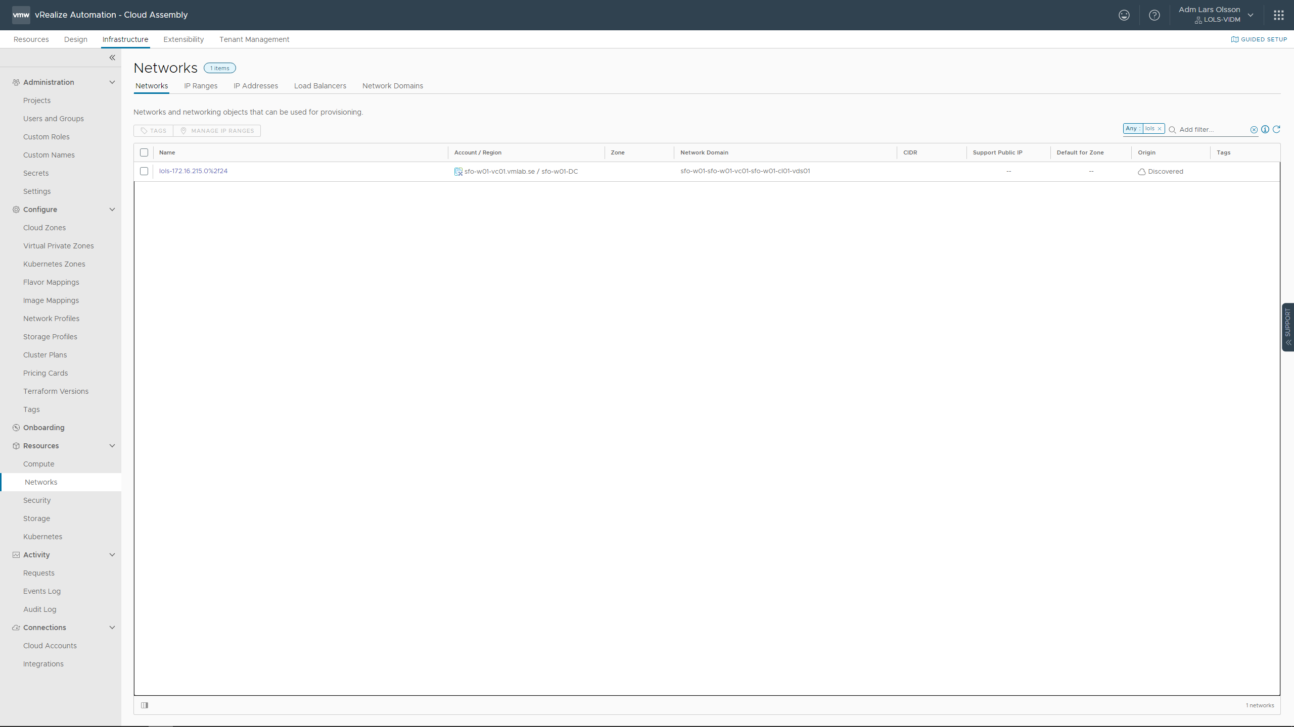Image resolution: width=1294 pixels, height=727 pixels.
Task: Open Security under Resources
Action: 37,500
